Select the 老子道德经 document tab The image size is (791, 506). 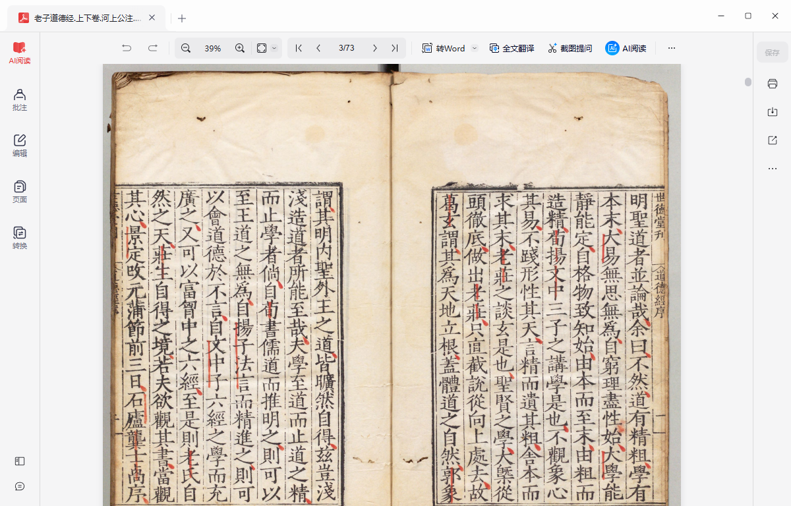(x=87, y=18)
